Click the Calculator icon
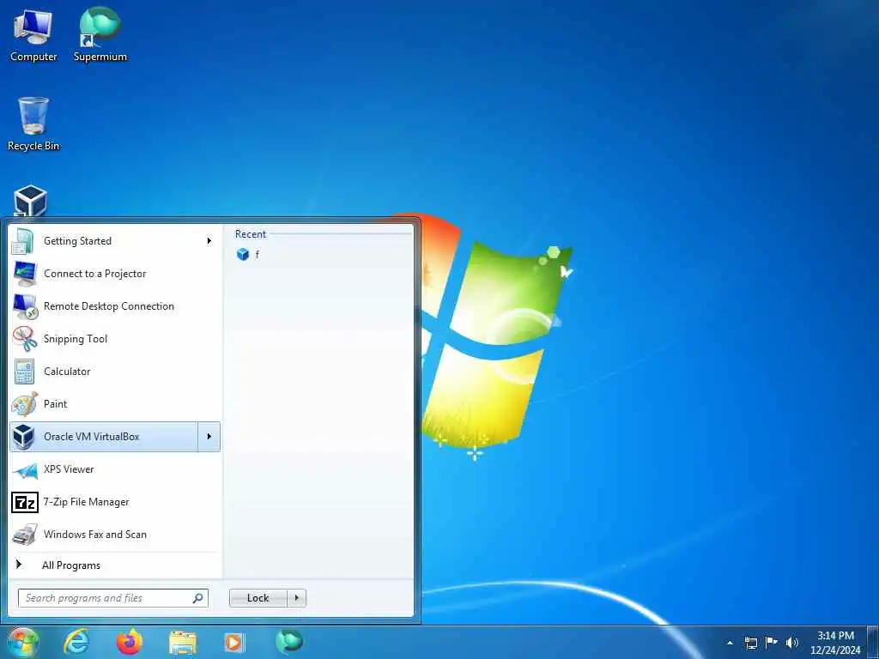Viewport: 879px width, 659px height. tap(25, 372)
